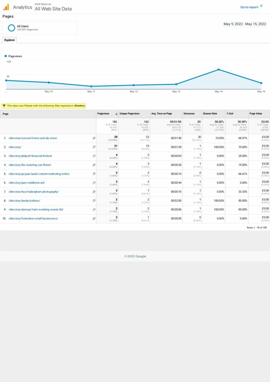The width and height of the screenshot is (270, 382).
Task: Click the May 14 peak data point
Action: tap(219, 69)
